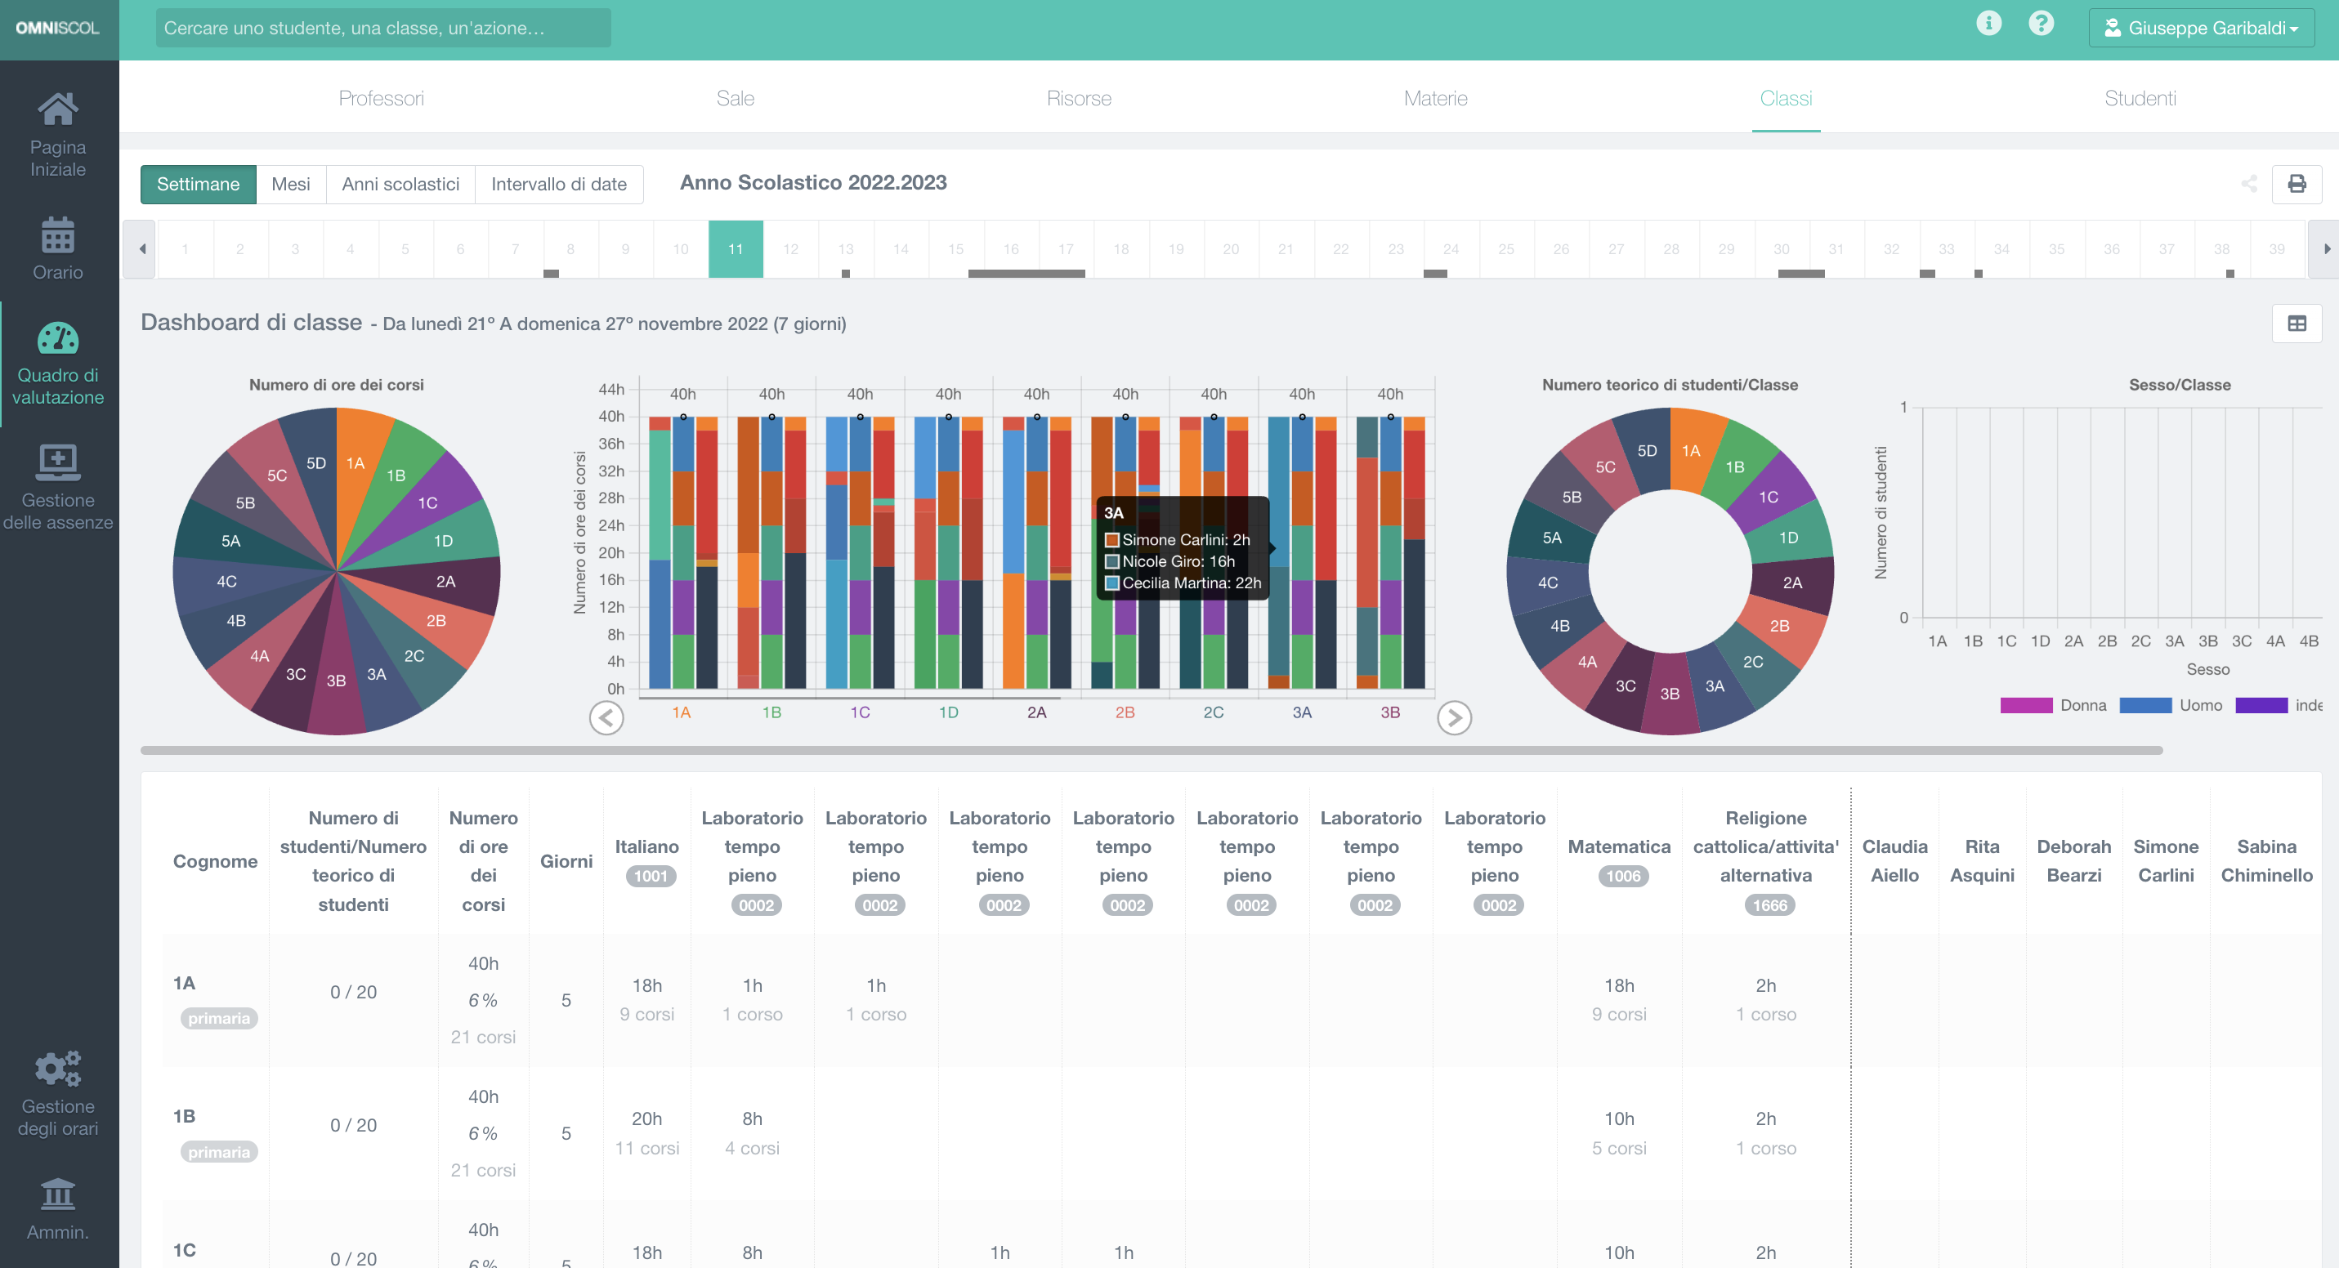Switch to the Studenti tab
The image size is (2339, 1268).
[2140, 98]
